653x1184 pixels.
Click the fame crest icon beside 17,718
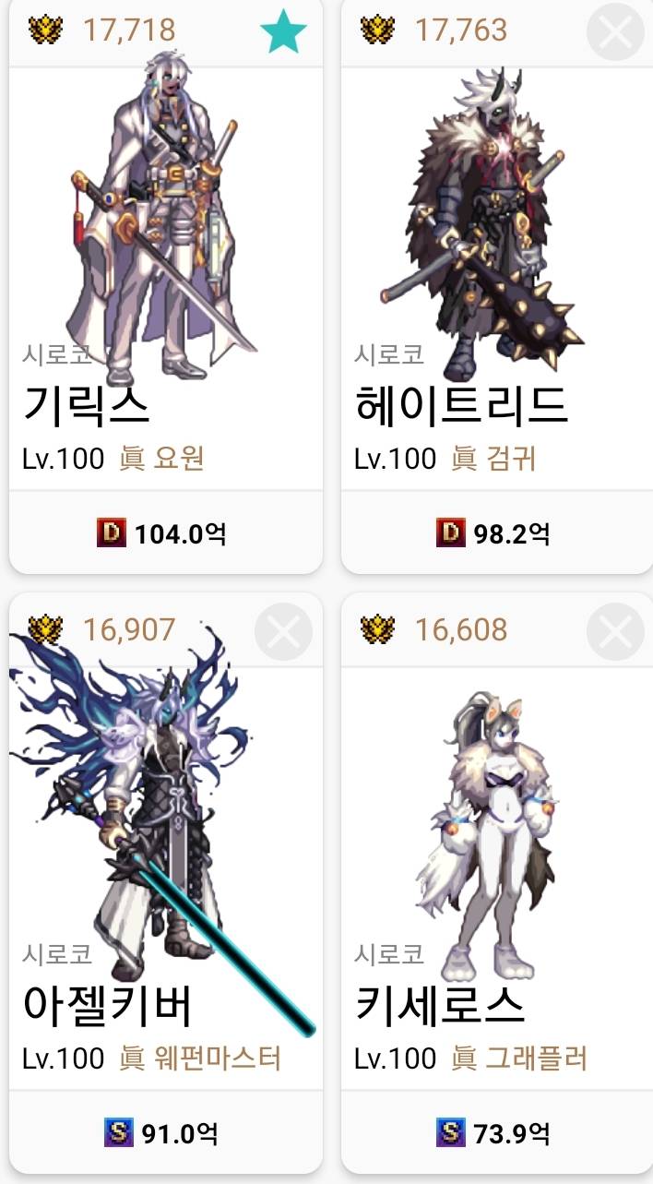(45, 30)
